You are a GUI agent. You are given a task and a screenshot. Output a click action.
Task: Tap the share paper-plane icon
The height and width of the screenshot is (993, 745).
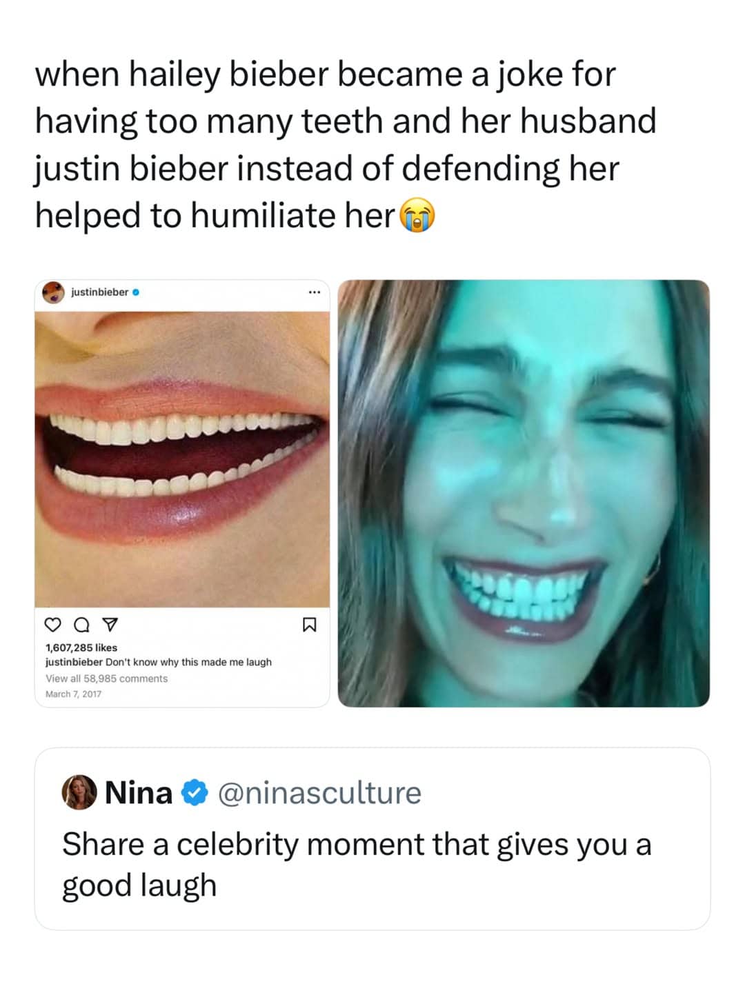pyautogui.click(x=109, y=625)
